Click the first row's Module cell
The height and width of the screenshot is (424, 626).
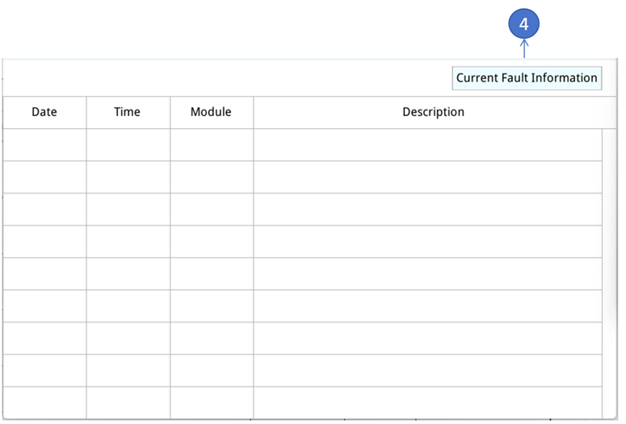pos(211,145)
